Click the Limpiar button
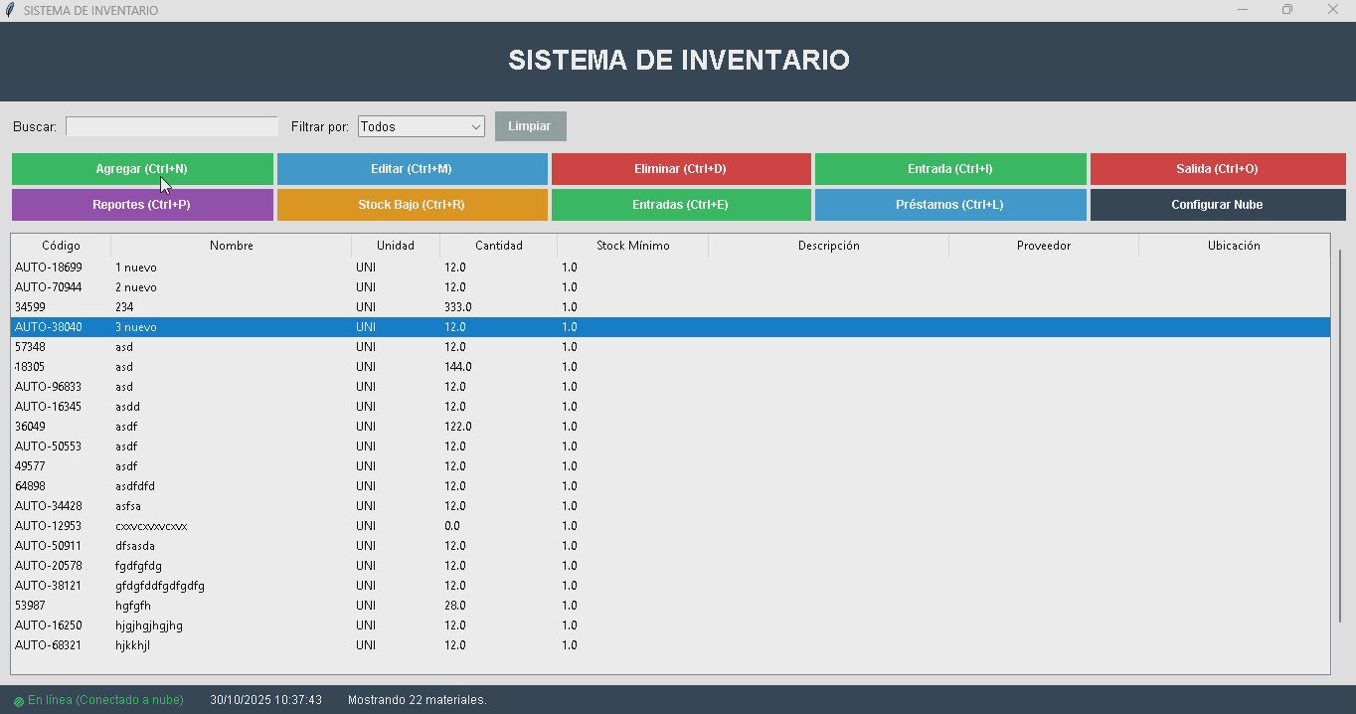 click(530, 126)
